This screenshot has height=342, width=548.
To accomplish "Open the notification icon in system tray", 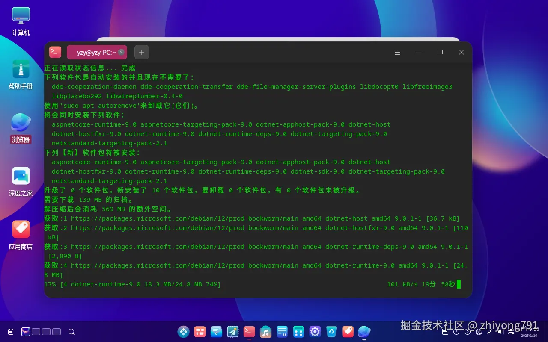I will (479, 332).
